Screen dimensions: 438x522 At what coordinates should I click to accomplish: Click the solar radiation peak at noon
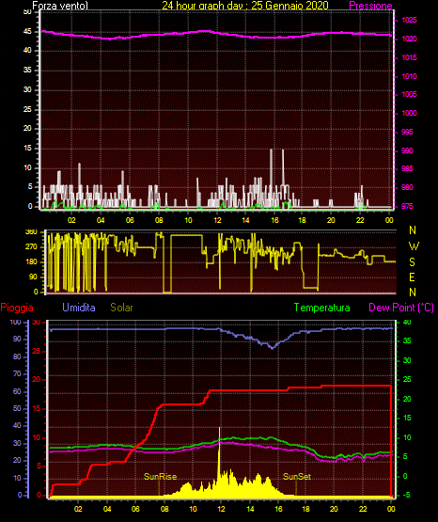pos(220,430)
